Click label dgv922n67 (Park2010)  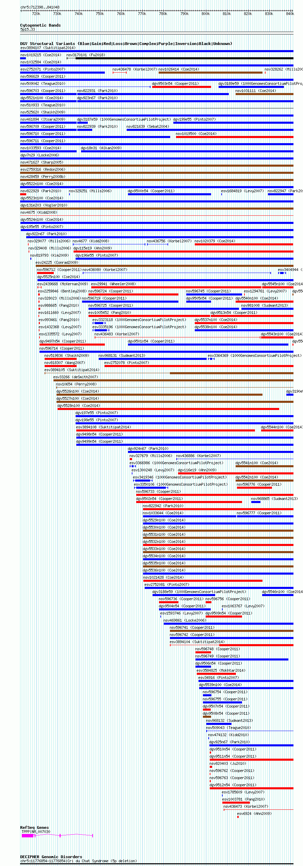coord(47,234)
